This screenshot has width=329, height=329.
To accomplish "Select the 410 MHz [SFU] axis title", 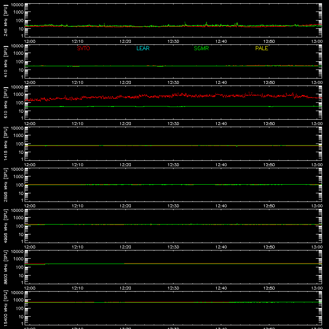I will pyautogui.click(x=5, y=62).
